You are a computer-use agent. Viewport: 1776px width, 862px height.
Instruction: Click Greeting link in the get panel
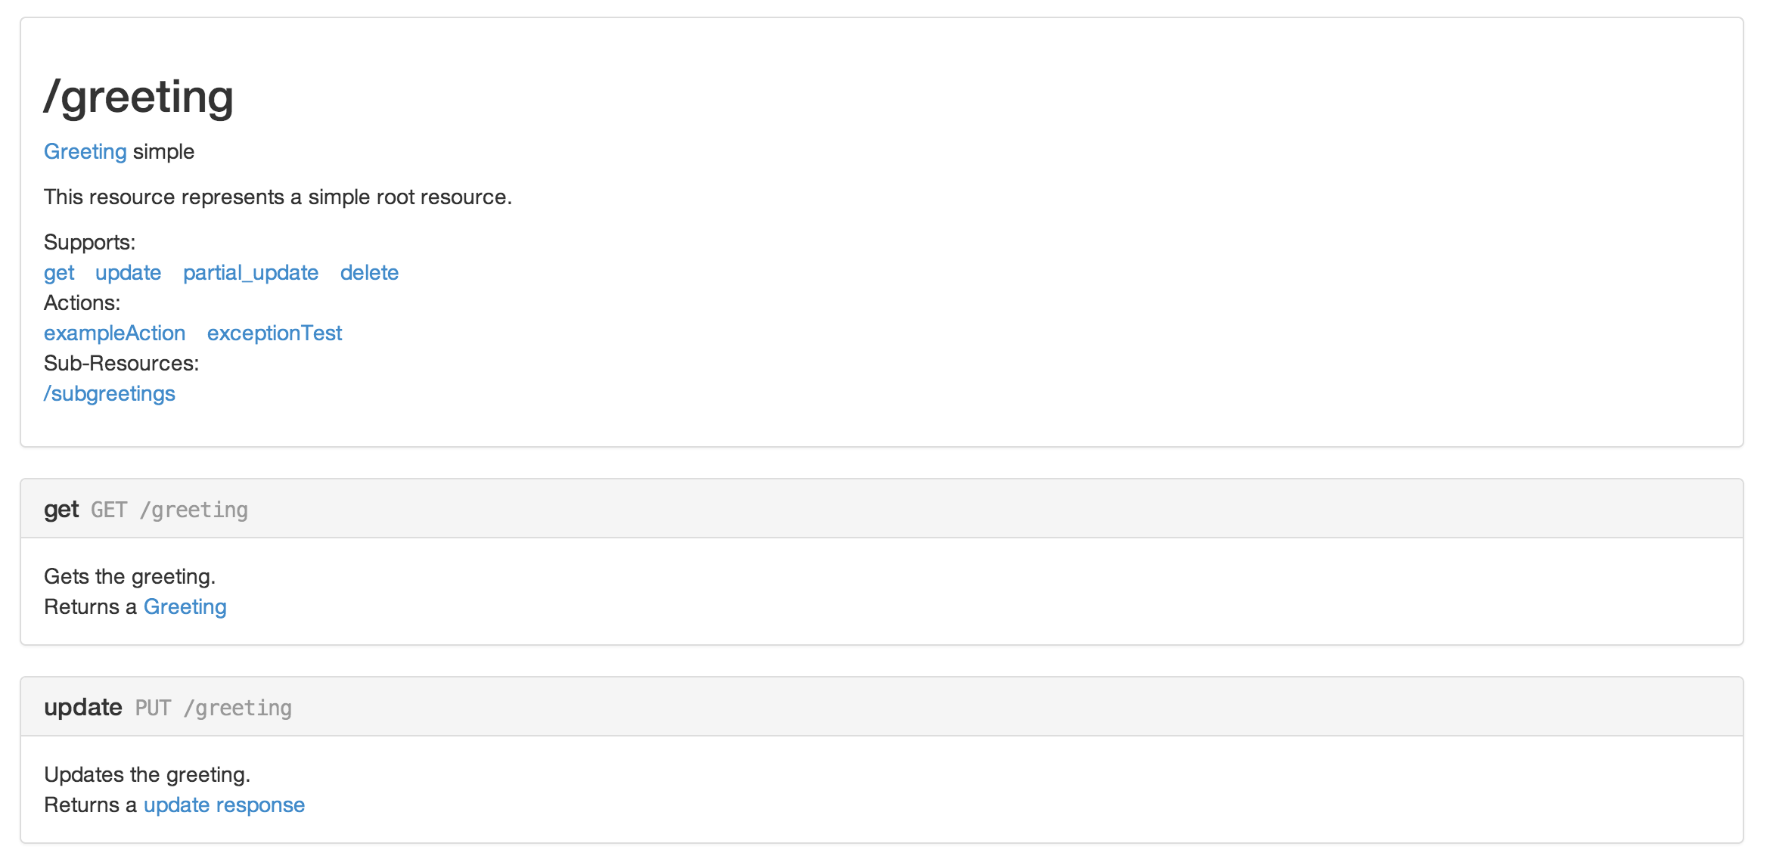[x=185, y=607]
